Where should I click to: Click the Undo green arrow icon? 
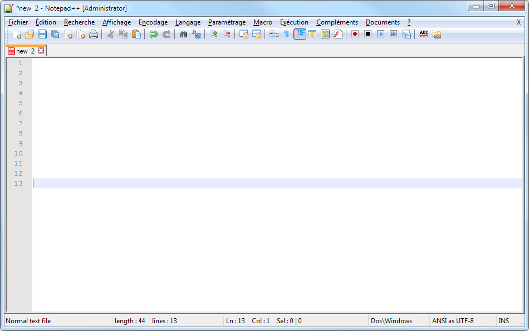(153, 34)
